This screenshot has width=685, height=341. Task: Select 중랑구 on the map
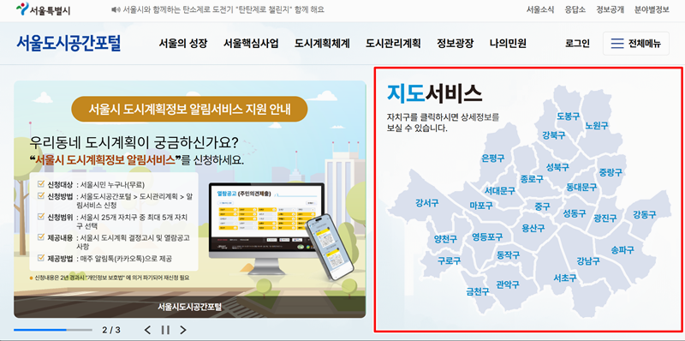pyautogui.click(x=611, y=172)
